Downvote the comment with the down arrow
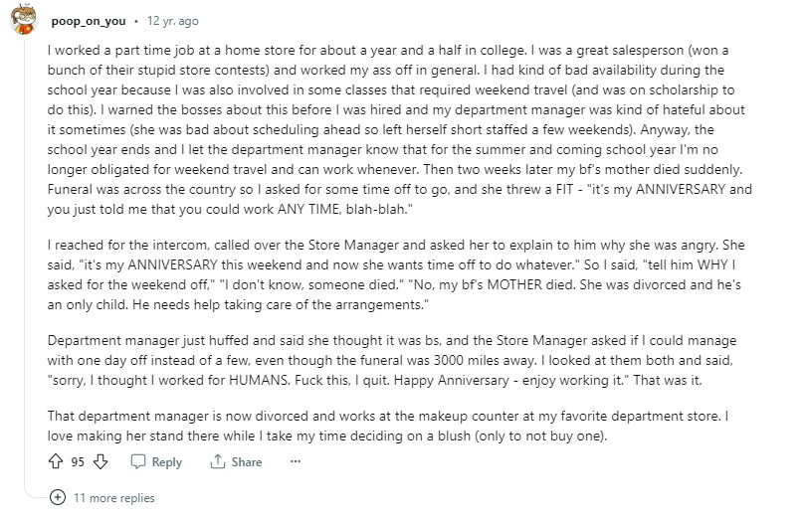 [100, 461]
